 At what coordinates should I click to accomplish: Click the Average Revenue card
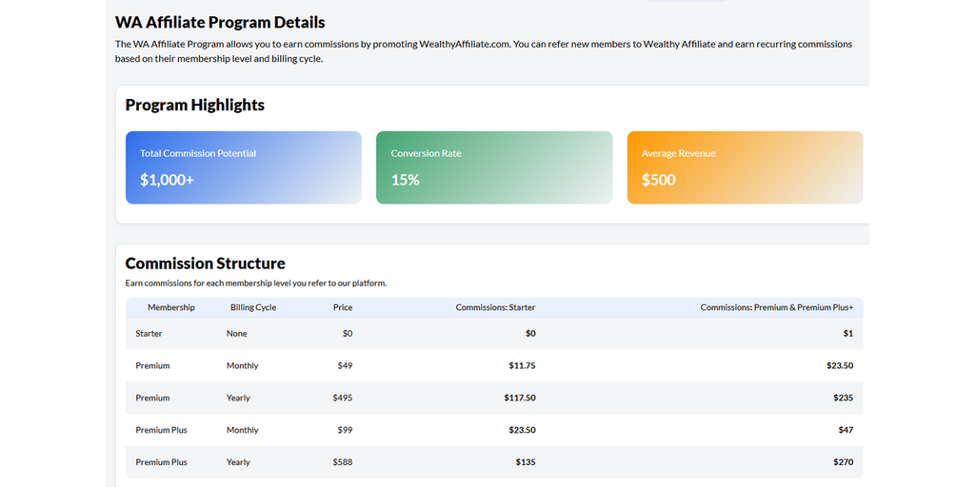[x=745, y=167]
